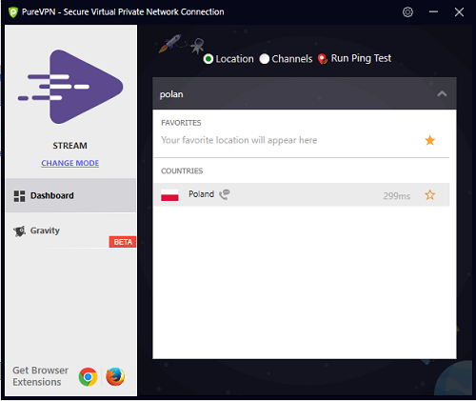Select the Location radio button
This screenshot has height=401, width=476.
tap(208, 59)
